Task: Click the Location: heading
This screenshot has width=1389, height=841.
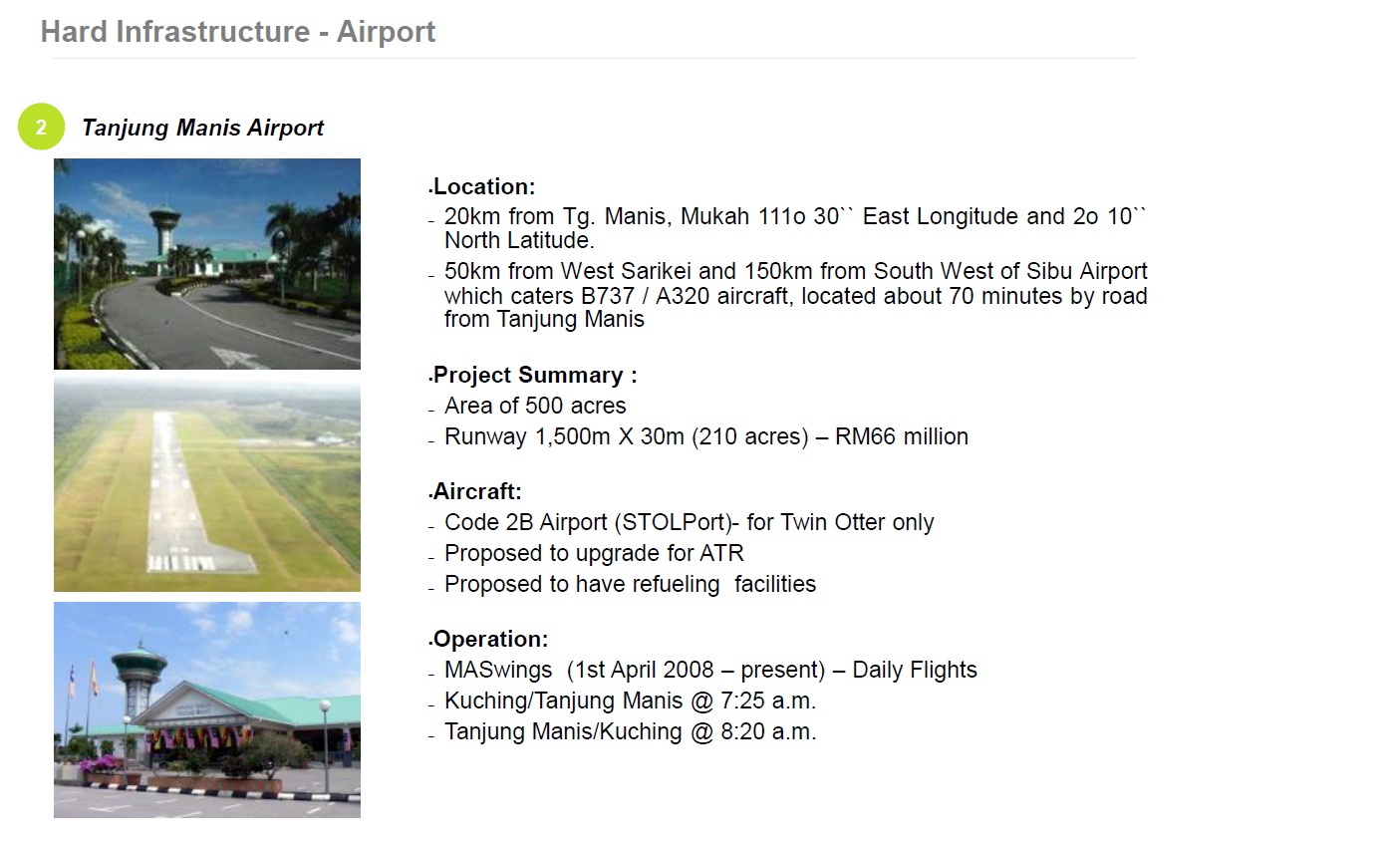Action: pos(484,186)
